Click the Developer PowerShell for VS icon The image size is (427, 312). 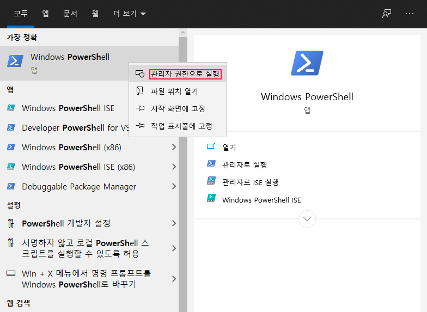[11, 127]
